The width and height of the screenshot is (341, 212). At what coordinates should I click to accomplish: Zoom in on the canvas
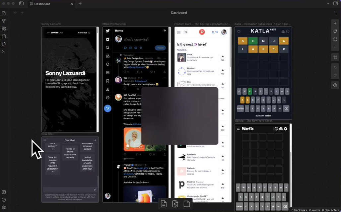[x=335, y=23]
